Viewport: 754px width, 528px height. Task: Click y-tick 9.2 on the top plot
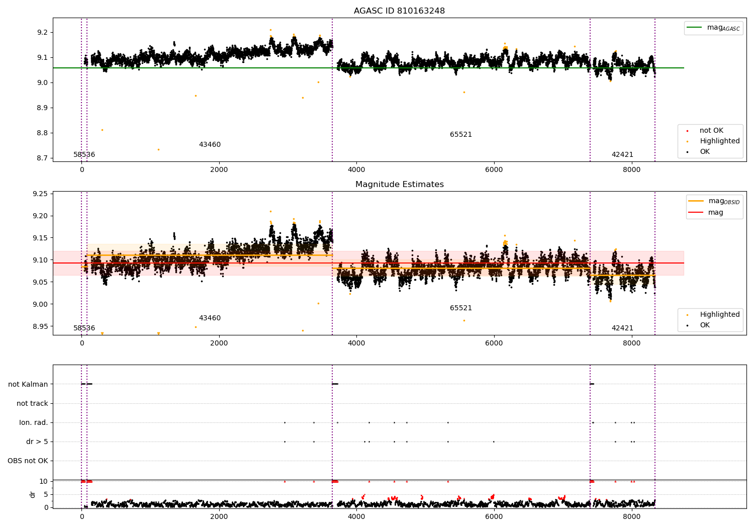tap(42, 33)
